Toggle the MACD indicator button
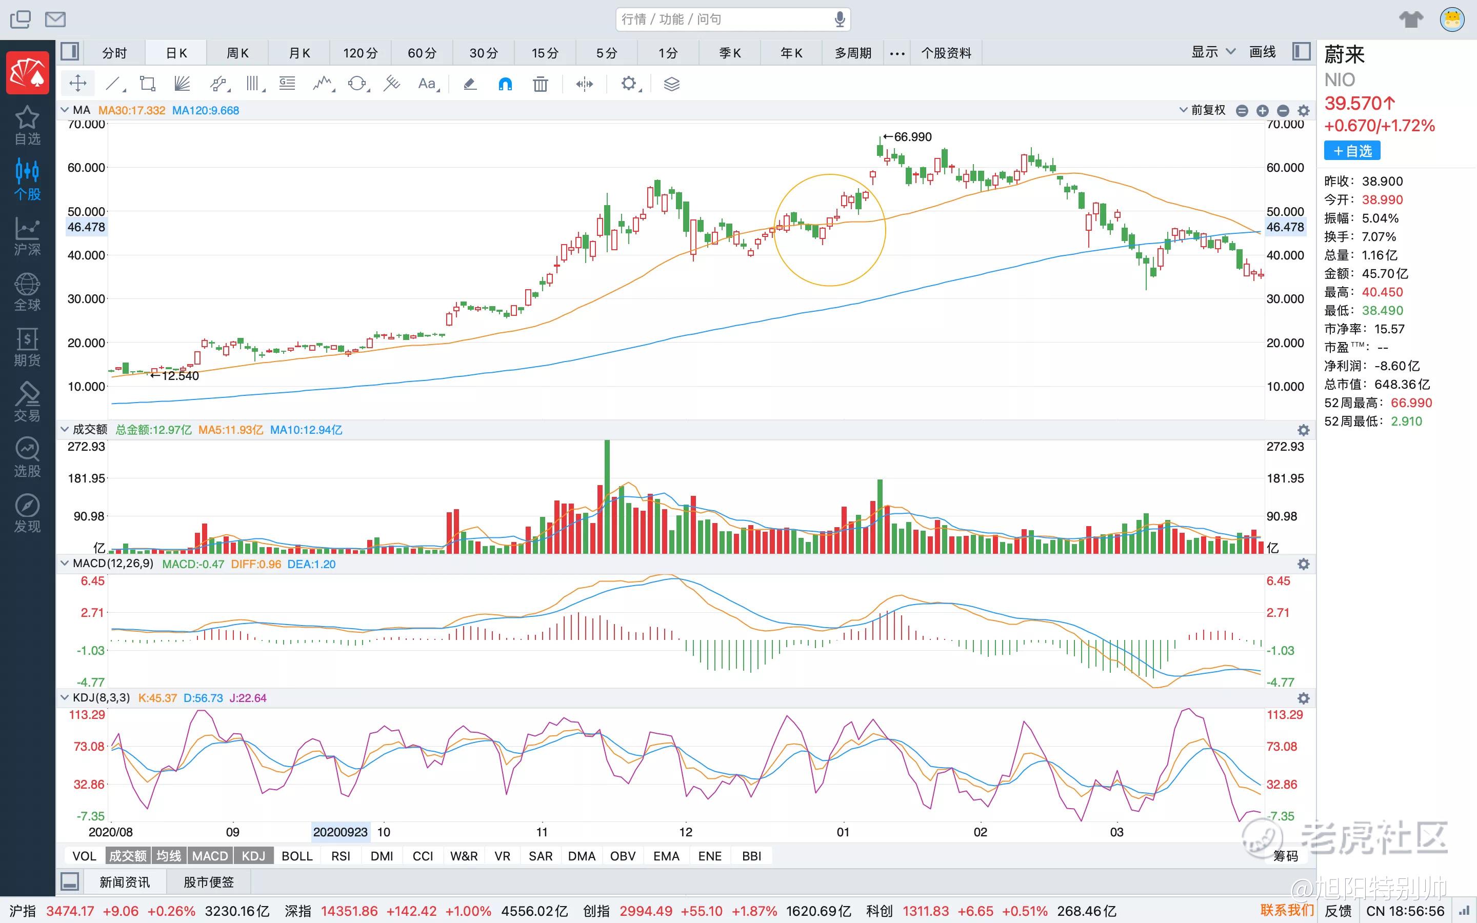Screen dimensions: 1477x923 pyautogui.click(x=210, y=856)
